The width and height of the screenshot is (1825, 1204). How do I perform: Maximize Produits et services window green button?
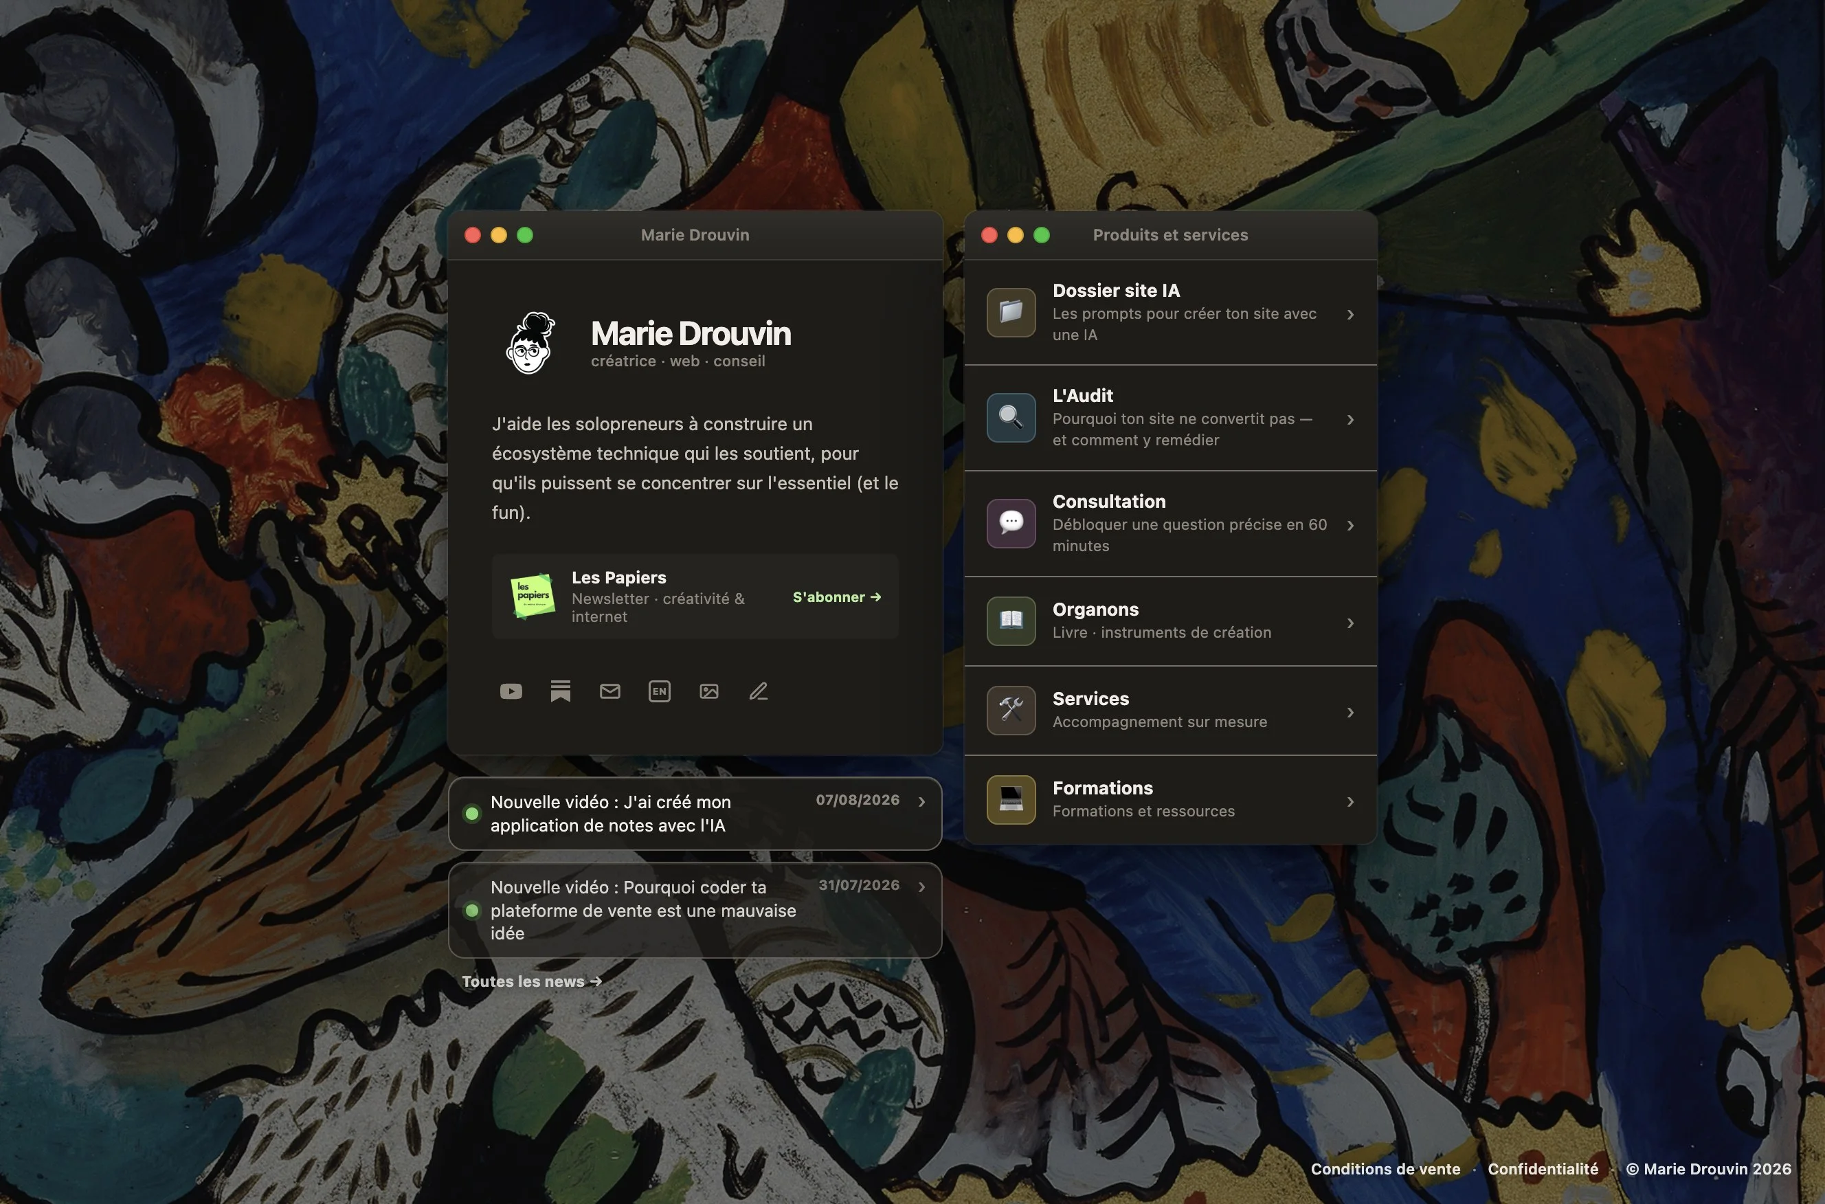1042,235
